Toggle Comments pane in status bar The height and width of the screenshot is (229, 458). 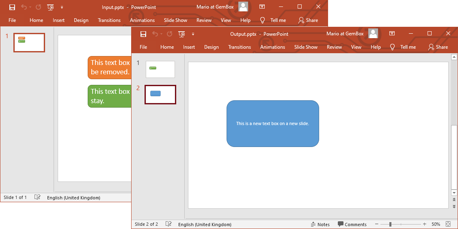coord(352,224)
